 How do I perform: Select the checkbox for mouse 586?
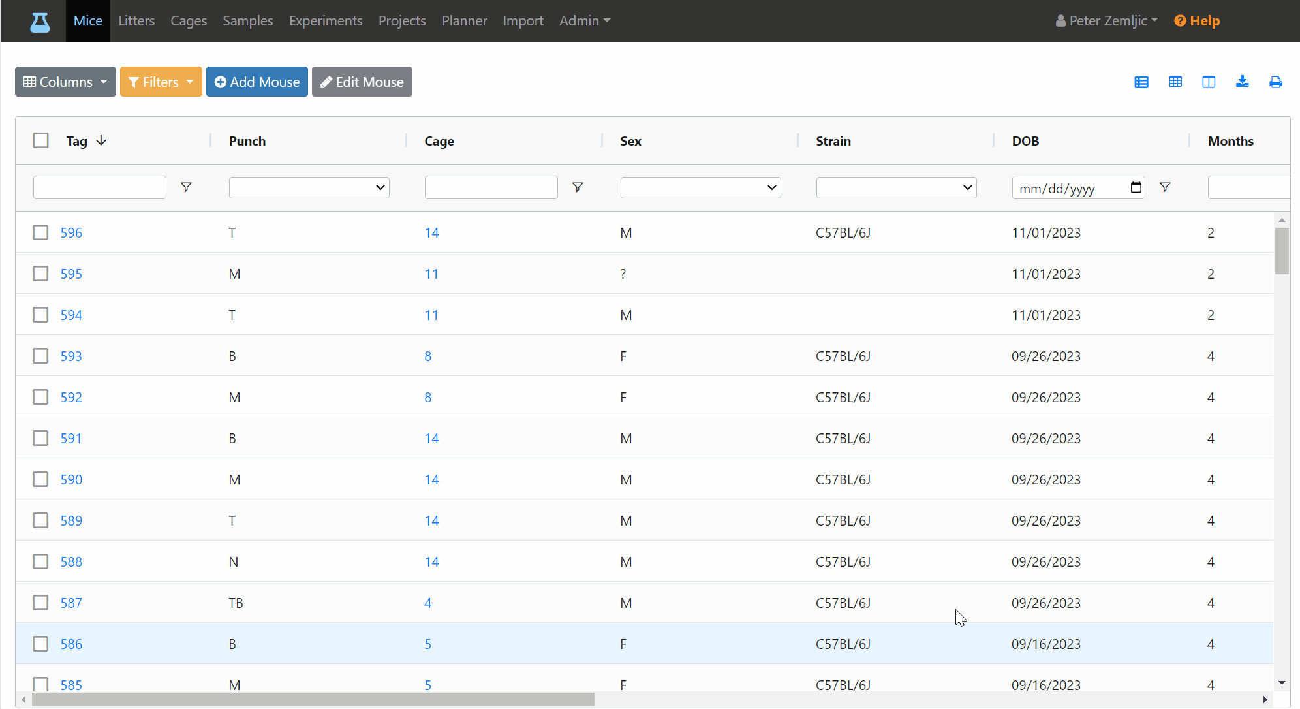(x=40, y=644)
